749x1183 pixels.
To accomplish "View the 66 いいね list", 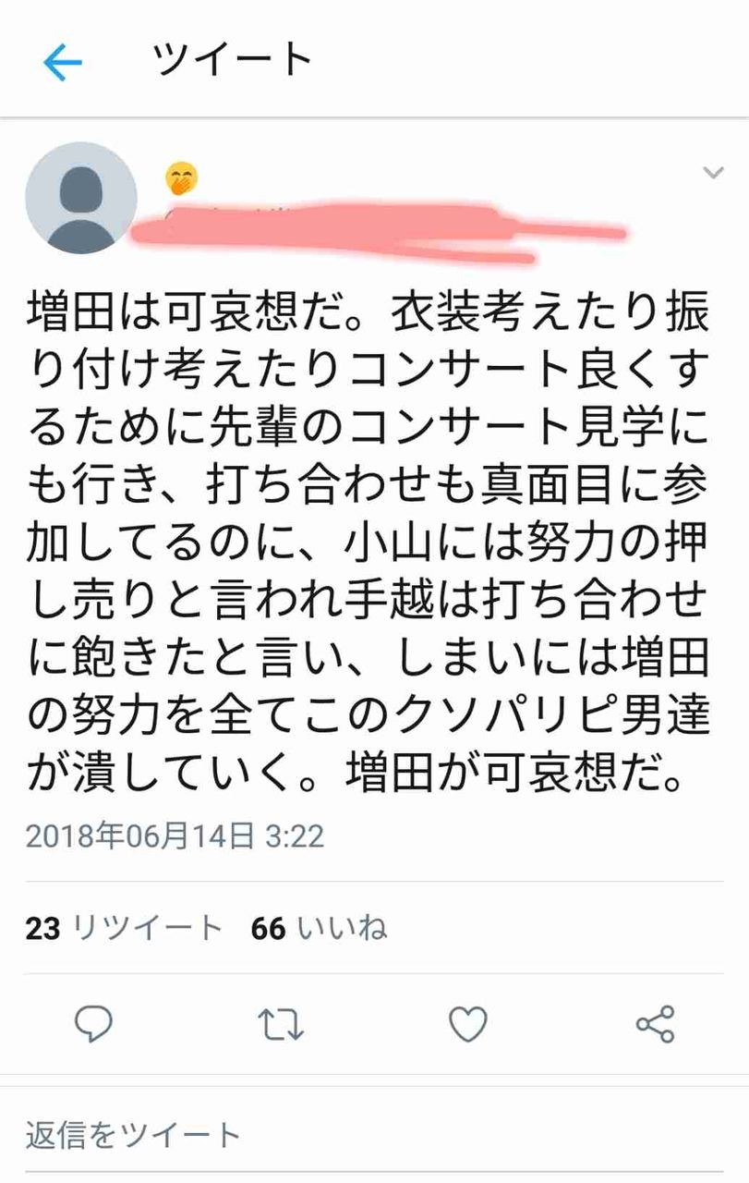I will [319, 928].
